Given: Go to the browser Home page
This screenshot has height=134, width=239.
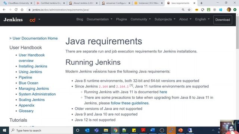Looking at the screenshot, I should [22, 10].
